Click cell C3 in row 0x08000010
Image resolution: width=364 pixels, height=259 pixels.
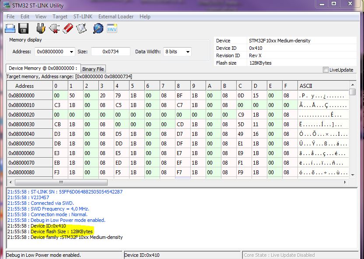[x=60, y=105]
